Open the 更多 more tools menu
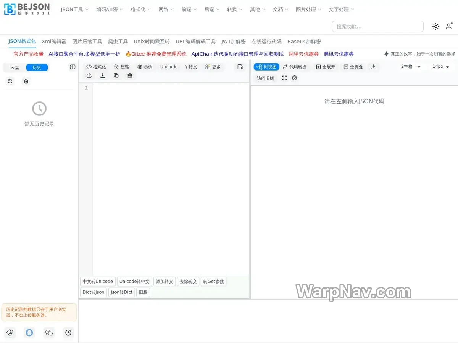The image size is (458, 343). pyautogui.click(x=213, y=67)
